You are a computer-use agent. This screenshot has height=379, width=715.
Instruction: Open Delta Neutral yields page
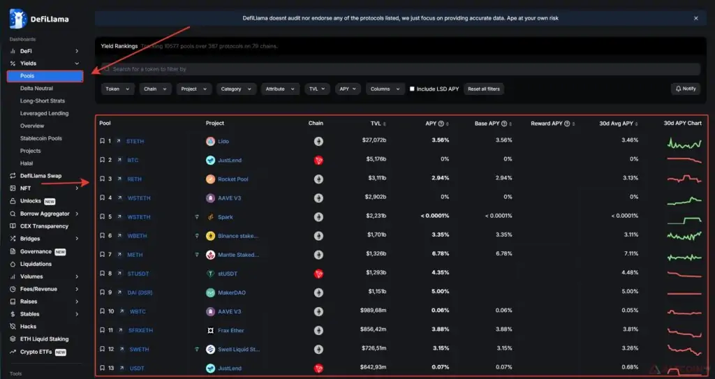click(36, 89)
